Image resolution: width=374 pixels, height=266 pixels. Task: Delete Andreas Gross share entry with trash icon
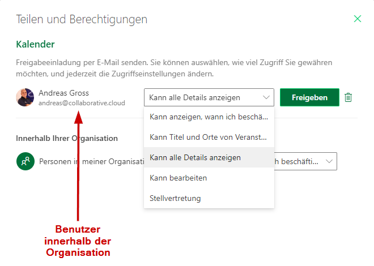click(x=348, y=97)
